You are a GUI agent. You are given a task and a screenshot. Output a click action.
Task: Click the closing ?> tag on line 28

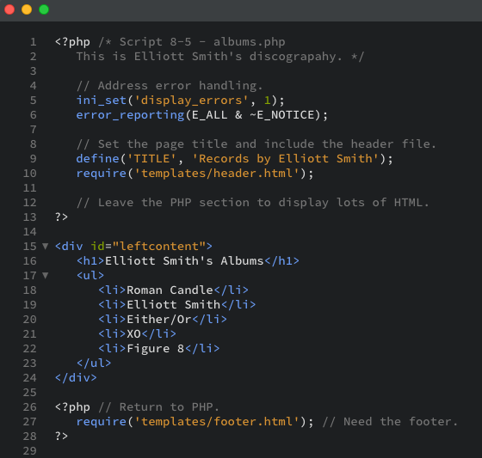[61, 437]
